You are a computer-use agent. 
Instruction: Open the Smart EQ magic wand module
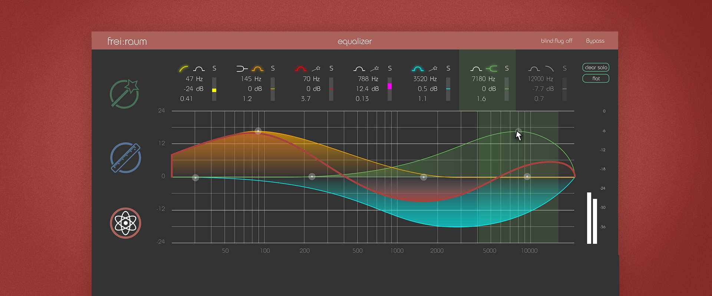[125, 94]
